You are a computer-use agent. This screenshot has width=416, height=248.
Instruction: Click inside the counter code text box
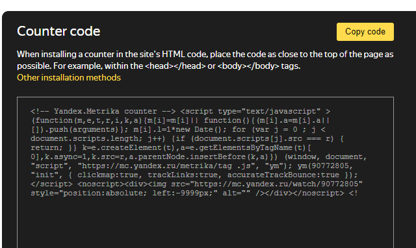point(205,172)
